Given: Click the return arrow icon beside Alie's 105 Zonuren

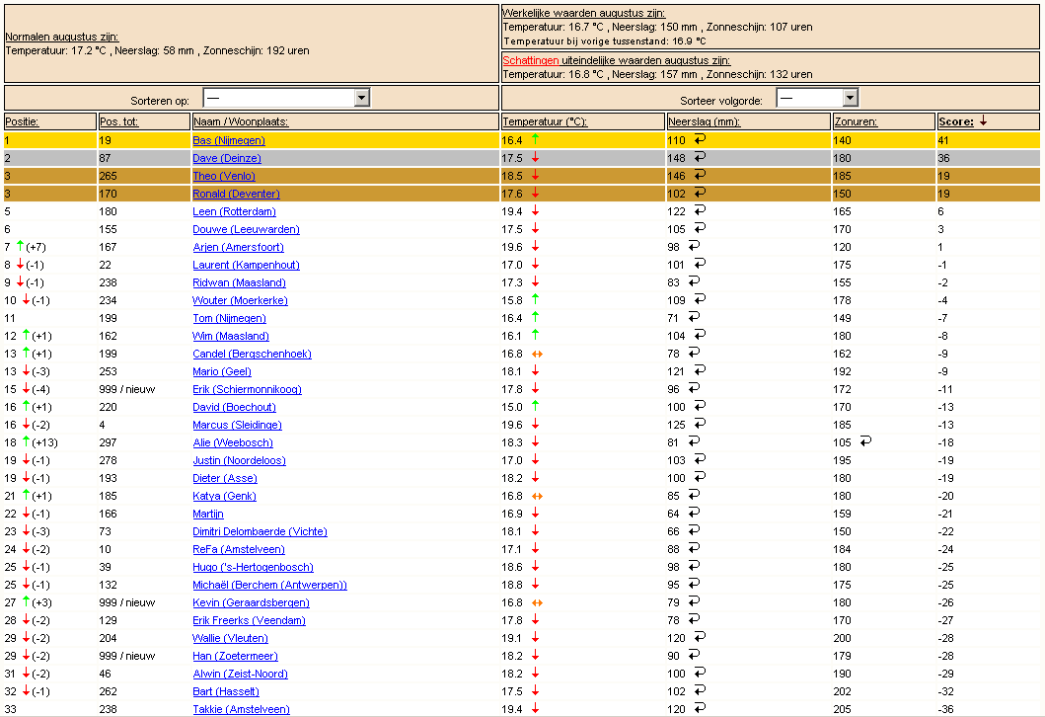Looking at the screenshot, I should [865, 441].
